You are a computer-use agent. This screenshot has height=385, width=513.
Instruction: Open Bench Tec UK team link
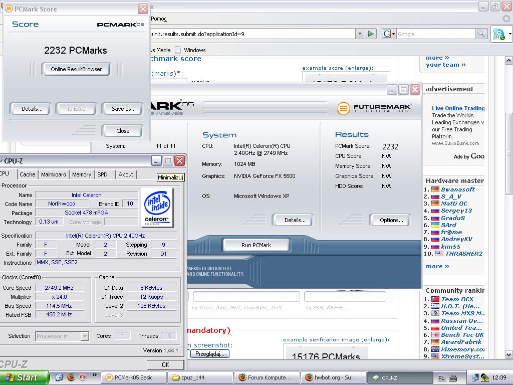(x=462, y=335)
